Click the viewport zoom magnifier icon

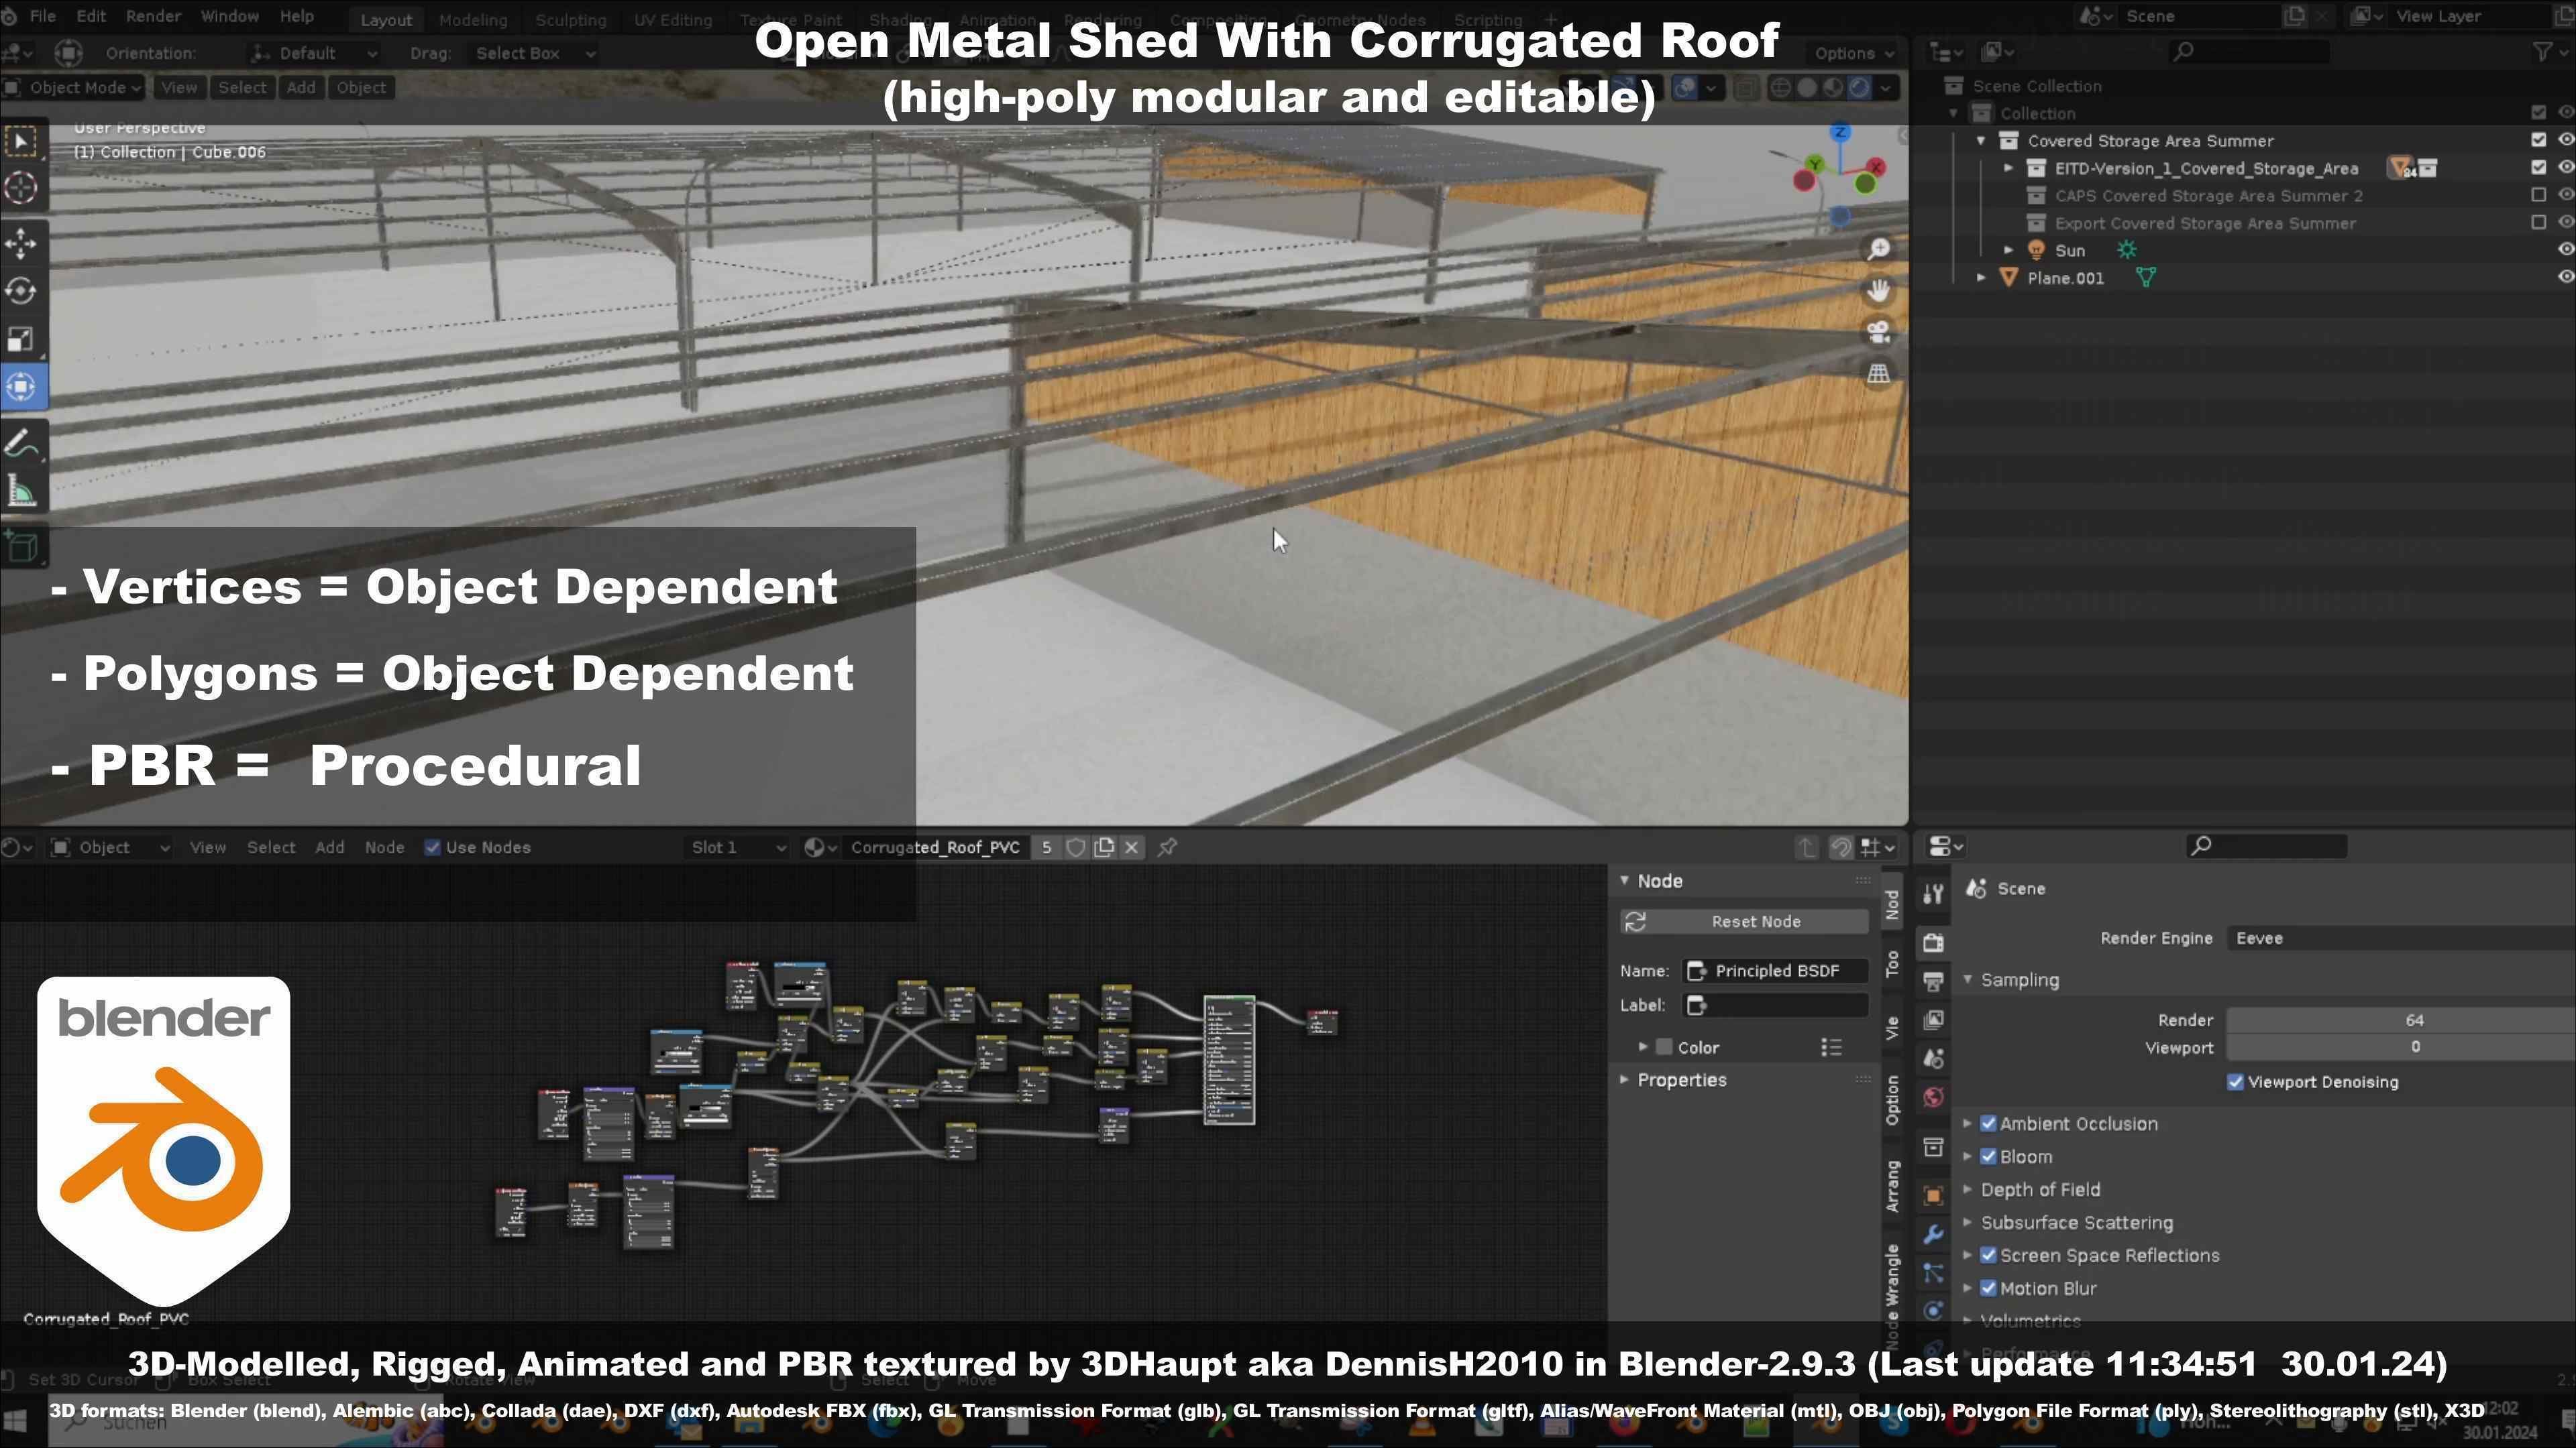[x=1878, y=248]
